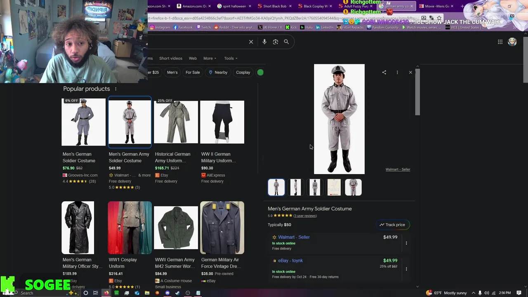Close the german army costume tab

point(412,6)
